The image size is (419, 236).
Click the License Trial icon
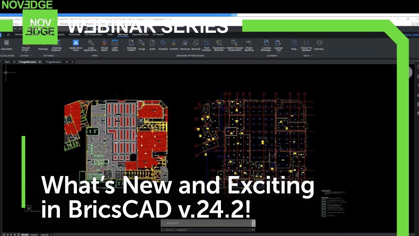278,43
